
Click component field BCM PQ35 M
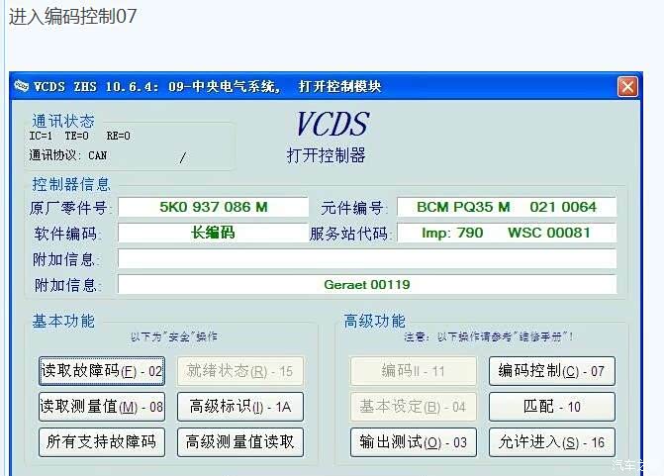coord(507,207)
